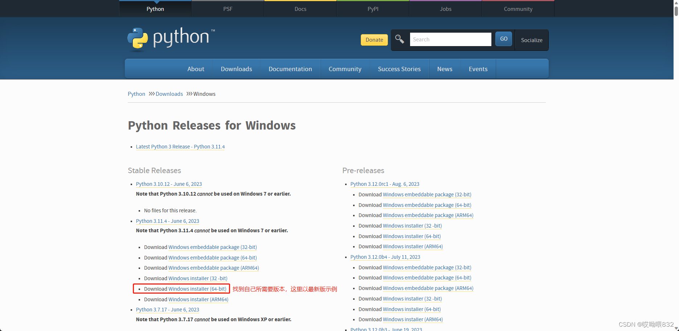Open the Socialize menu

click(532, 40)
